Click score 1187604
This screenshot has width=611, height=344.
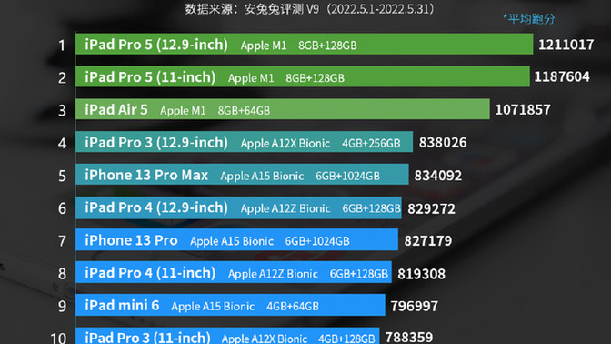(x=562, y=76)
